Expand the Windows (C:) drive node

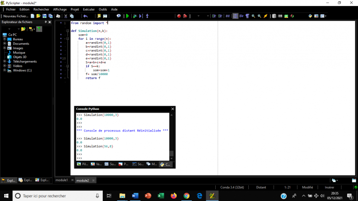pos(5,71)
